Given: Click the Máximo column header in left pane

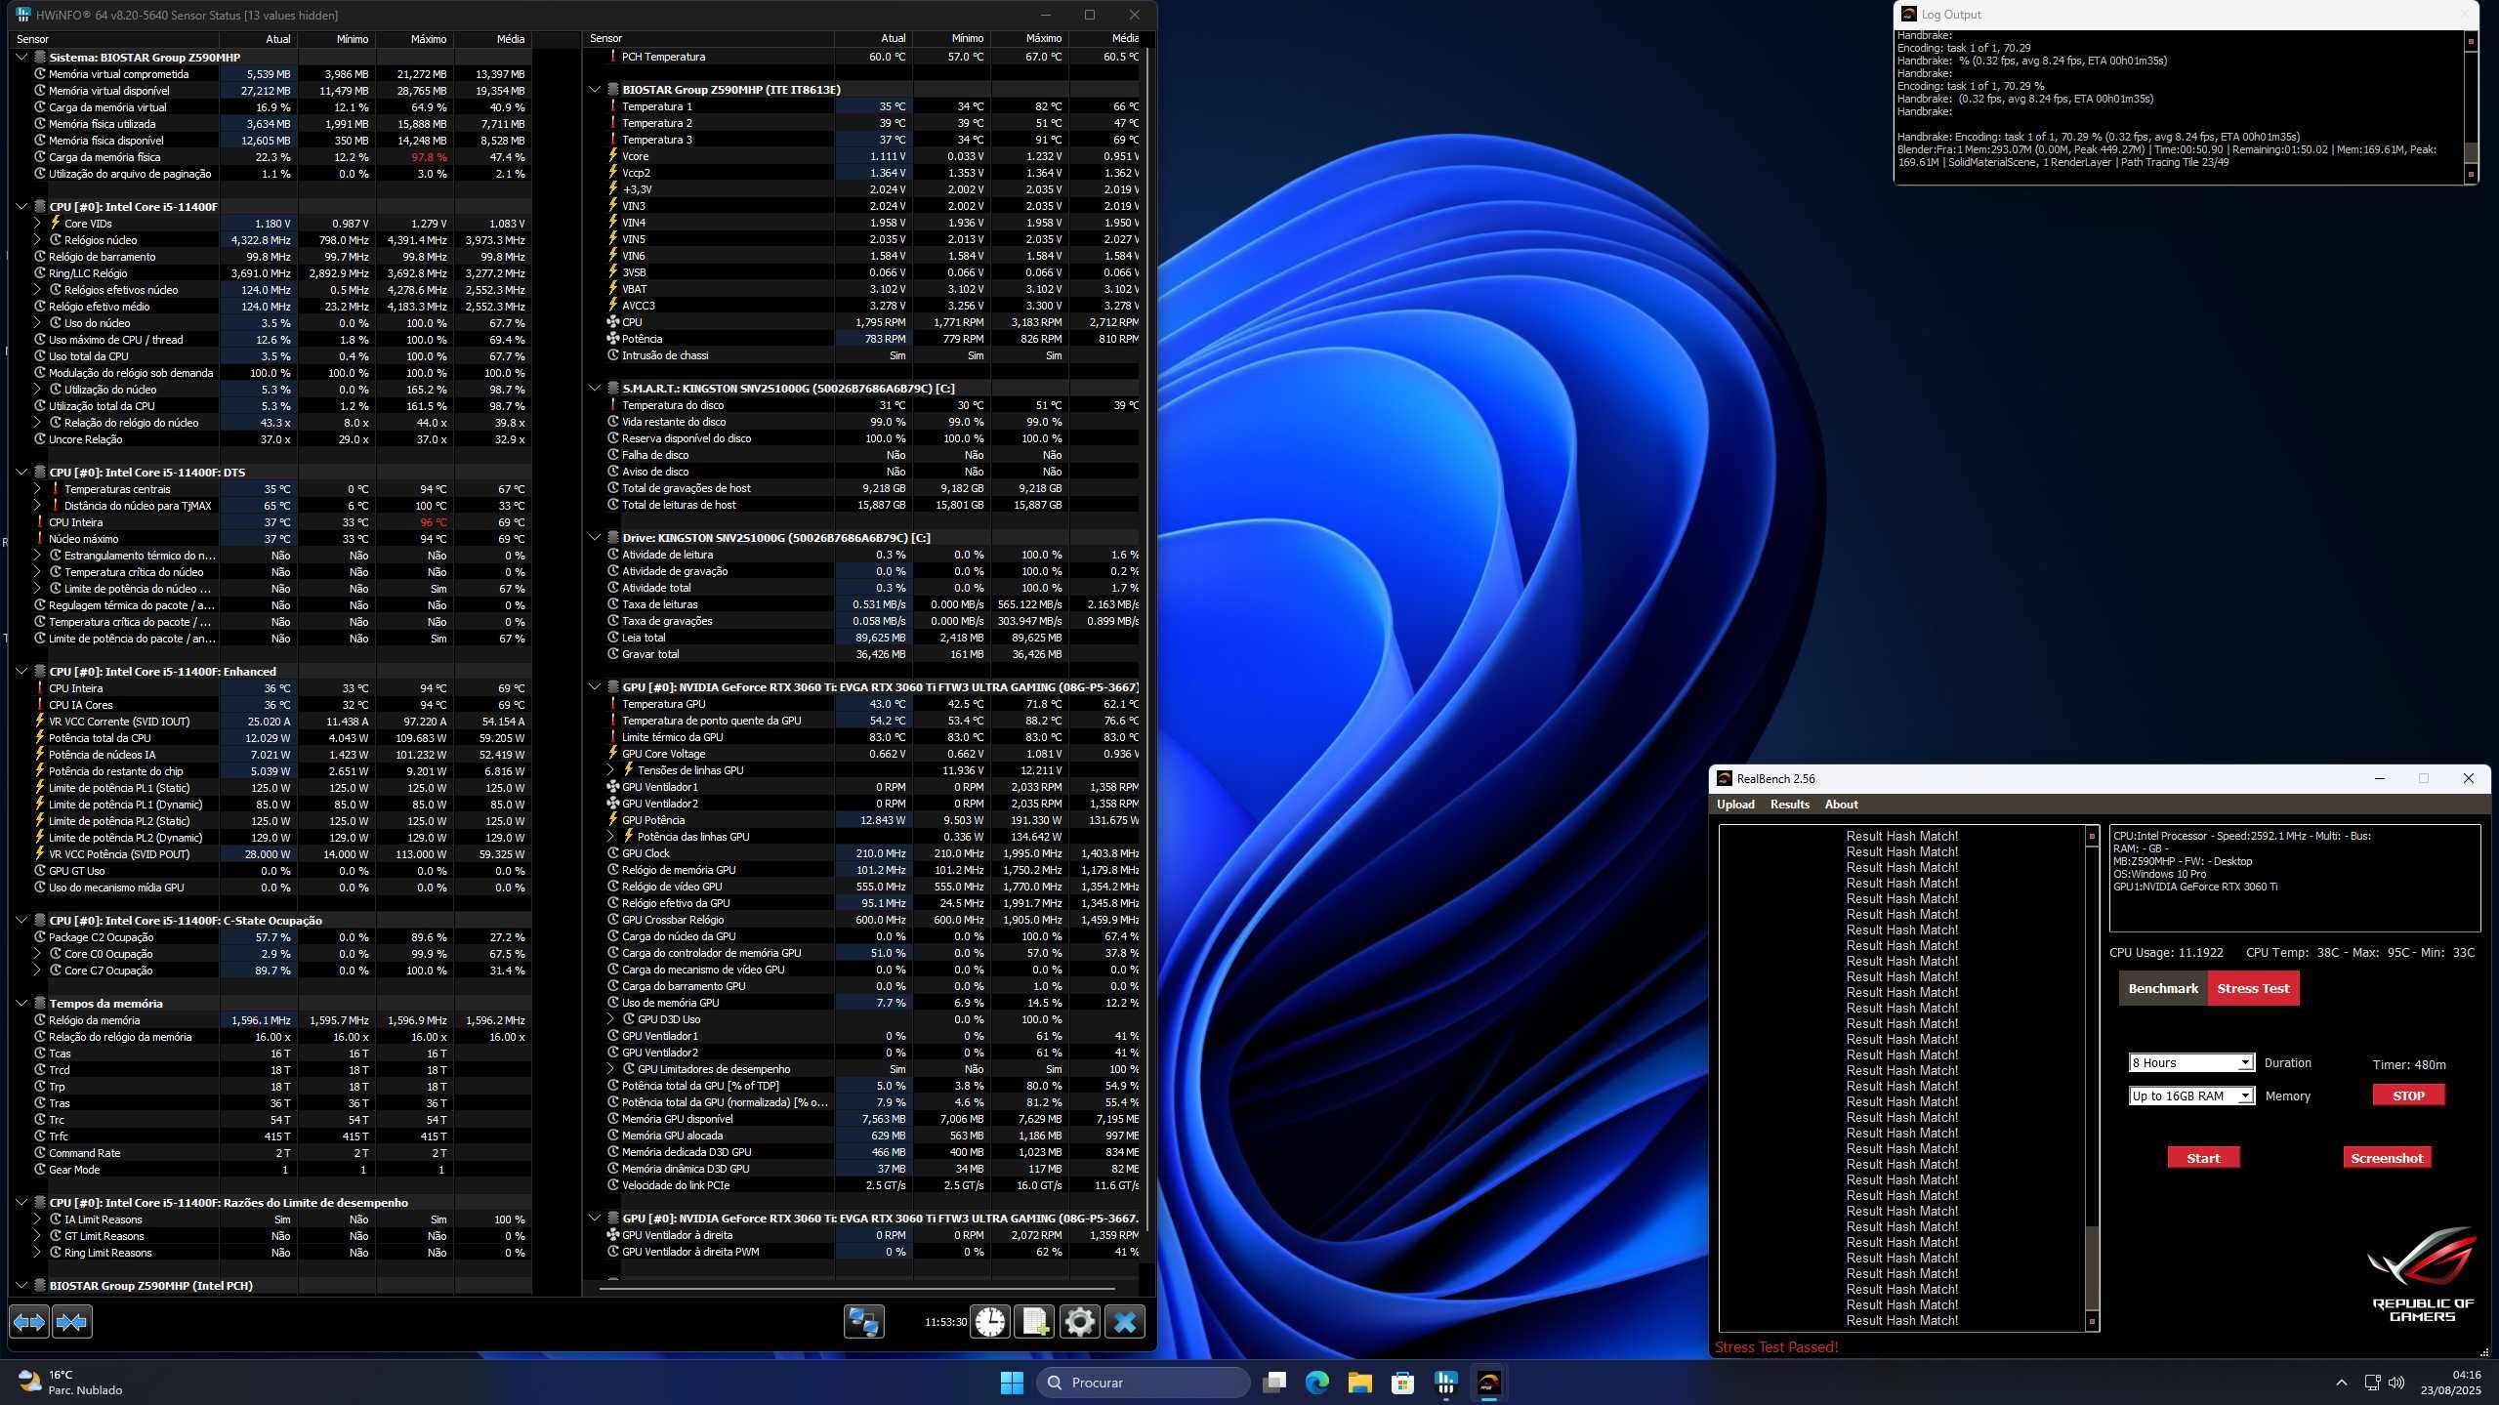Looking at the screenshot, I should [x=414, y=39].
